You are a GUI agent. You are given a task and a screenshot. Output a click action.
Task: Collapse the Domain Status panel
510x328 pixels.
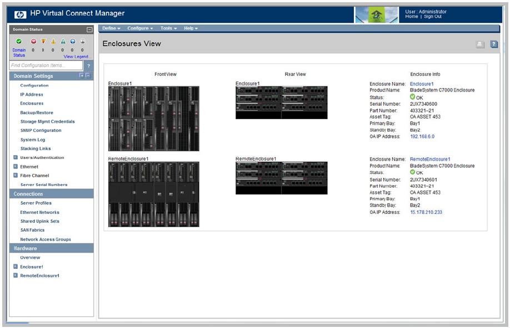(89, 29)
